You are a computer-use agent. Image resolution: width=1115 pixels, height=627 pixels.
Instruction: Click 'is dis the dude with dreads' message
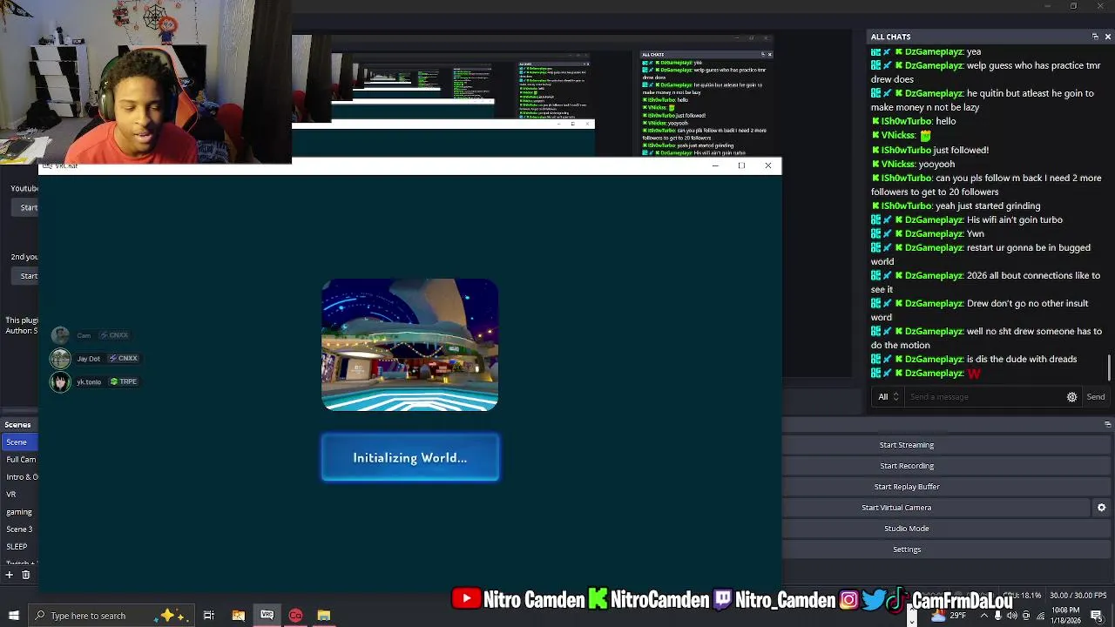click(x=1022, y=359)
